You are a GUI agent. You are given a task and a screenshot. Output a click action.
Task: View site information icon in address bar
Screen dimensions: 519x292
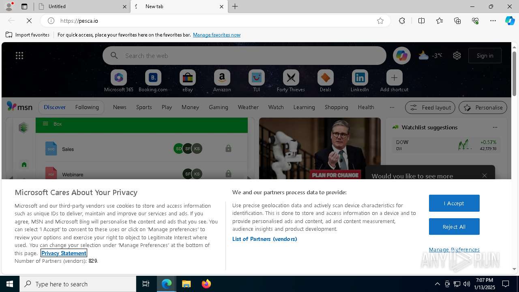pyautogui.click(x=51, y=21)
